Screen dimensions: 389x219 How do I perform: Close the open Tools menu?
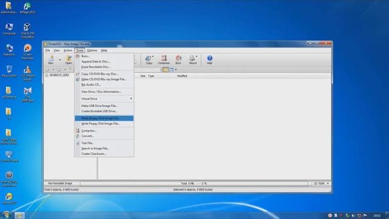pyautogui.click(x=80, y=50)
